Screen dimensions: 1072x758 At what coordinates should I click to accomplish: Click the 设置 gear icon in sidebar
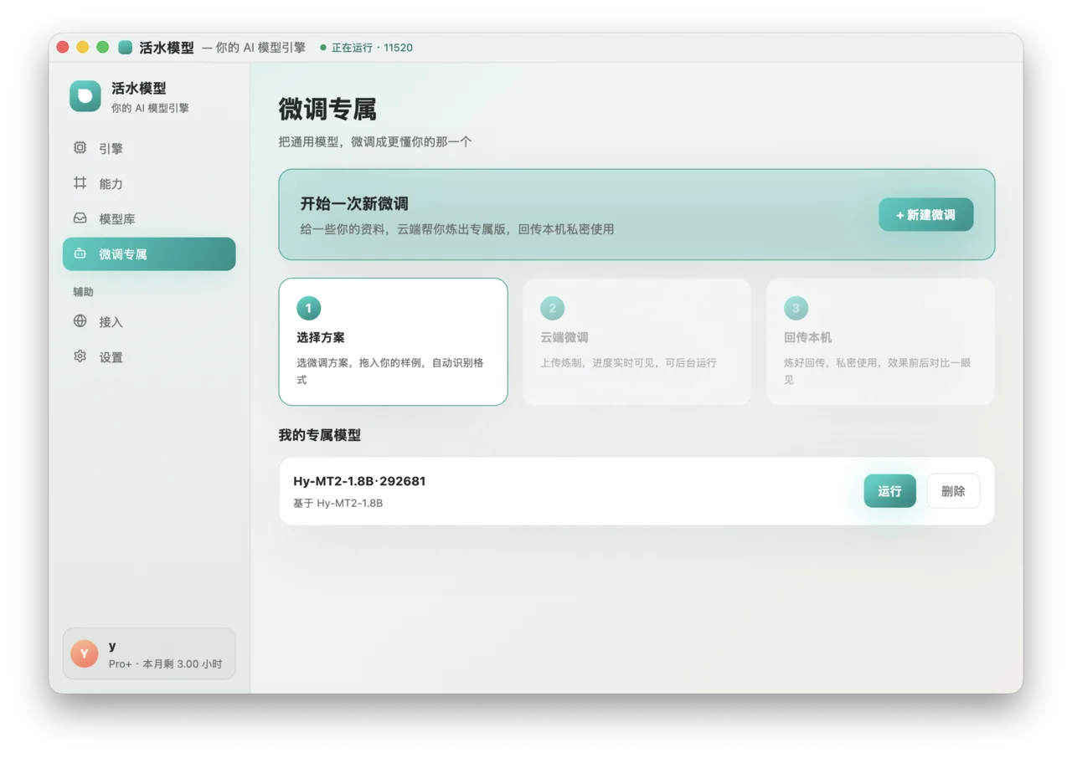[80, 356]
